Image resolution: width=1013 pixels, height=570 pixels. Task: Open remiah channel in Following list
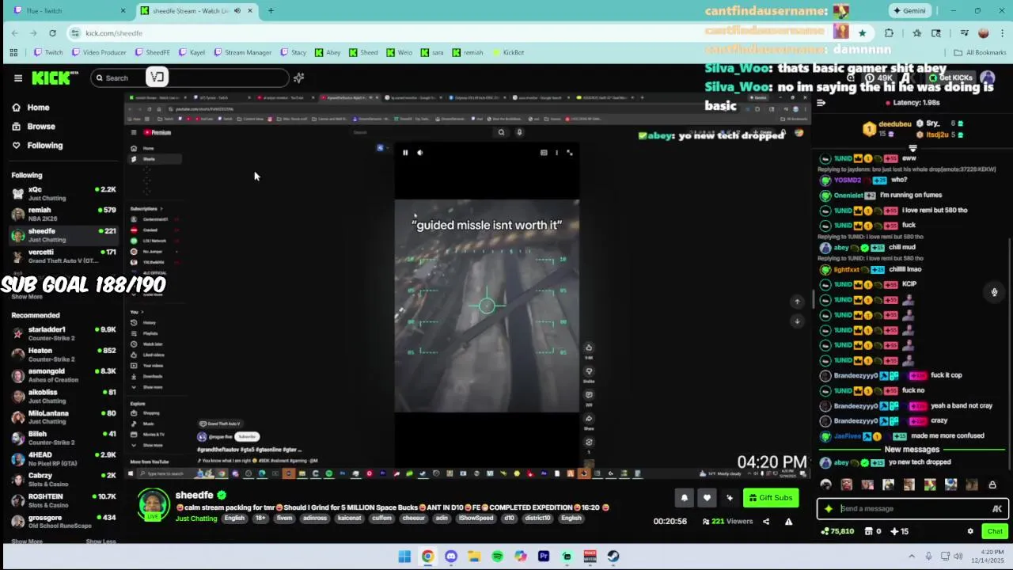[63, 215]
